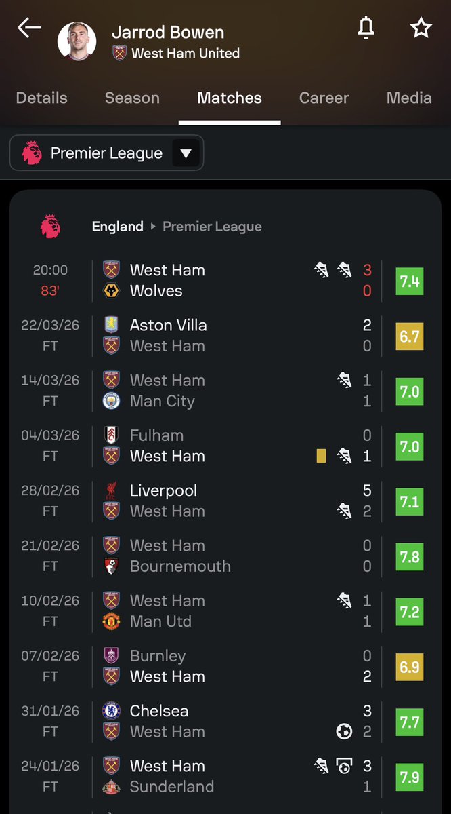
Task: Open the Liverpool vs West Ham match row
Action: point(225,501)
